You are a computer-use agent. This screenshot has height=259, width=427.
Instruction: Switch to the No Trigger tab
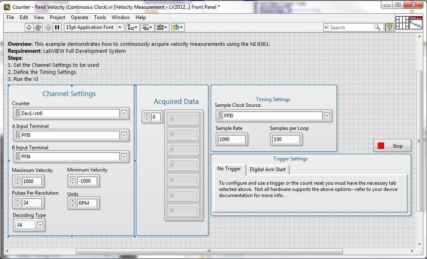click(x=229, y=169)
